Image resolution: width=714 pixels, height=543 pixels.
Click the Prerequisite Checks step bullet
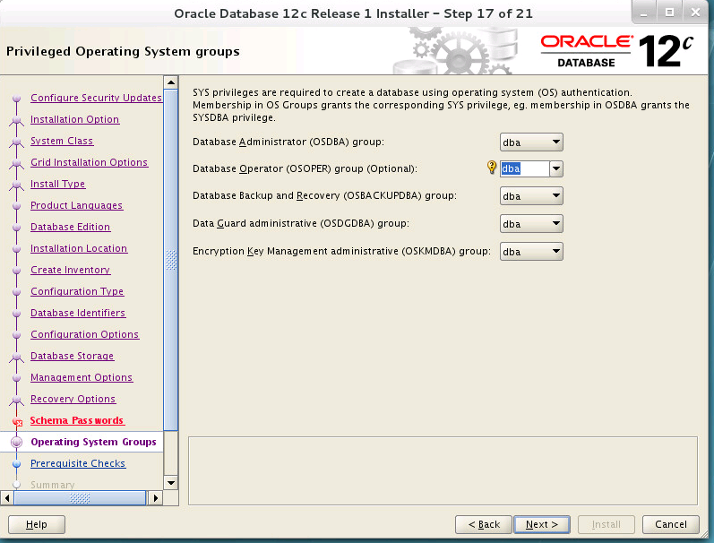17,464
